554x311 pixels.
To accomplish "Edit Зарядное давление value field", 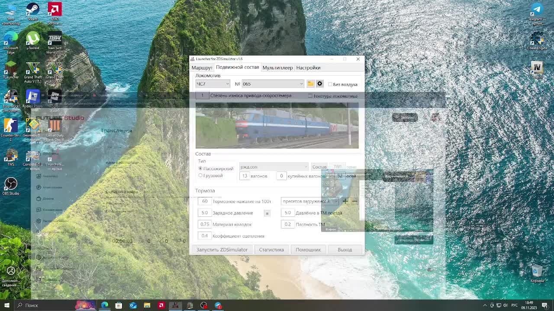I will tap(205, 213).
